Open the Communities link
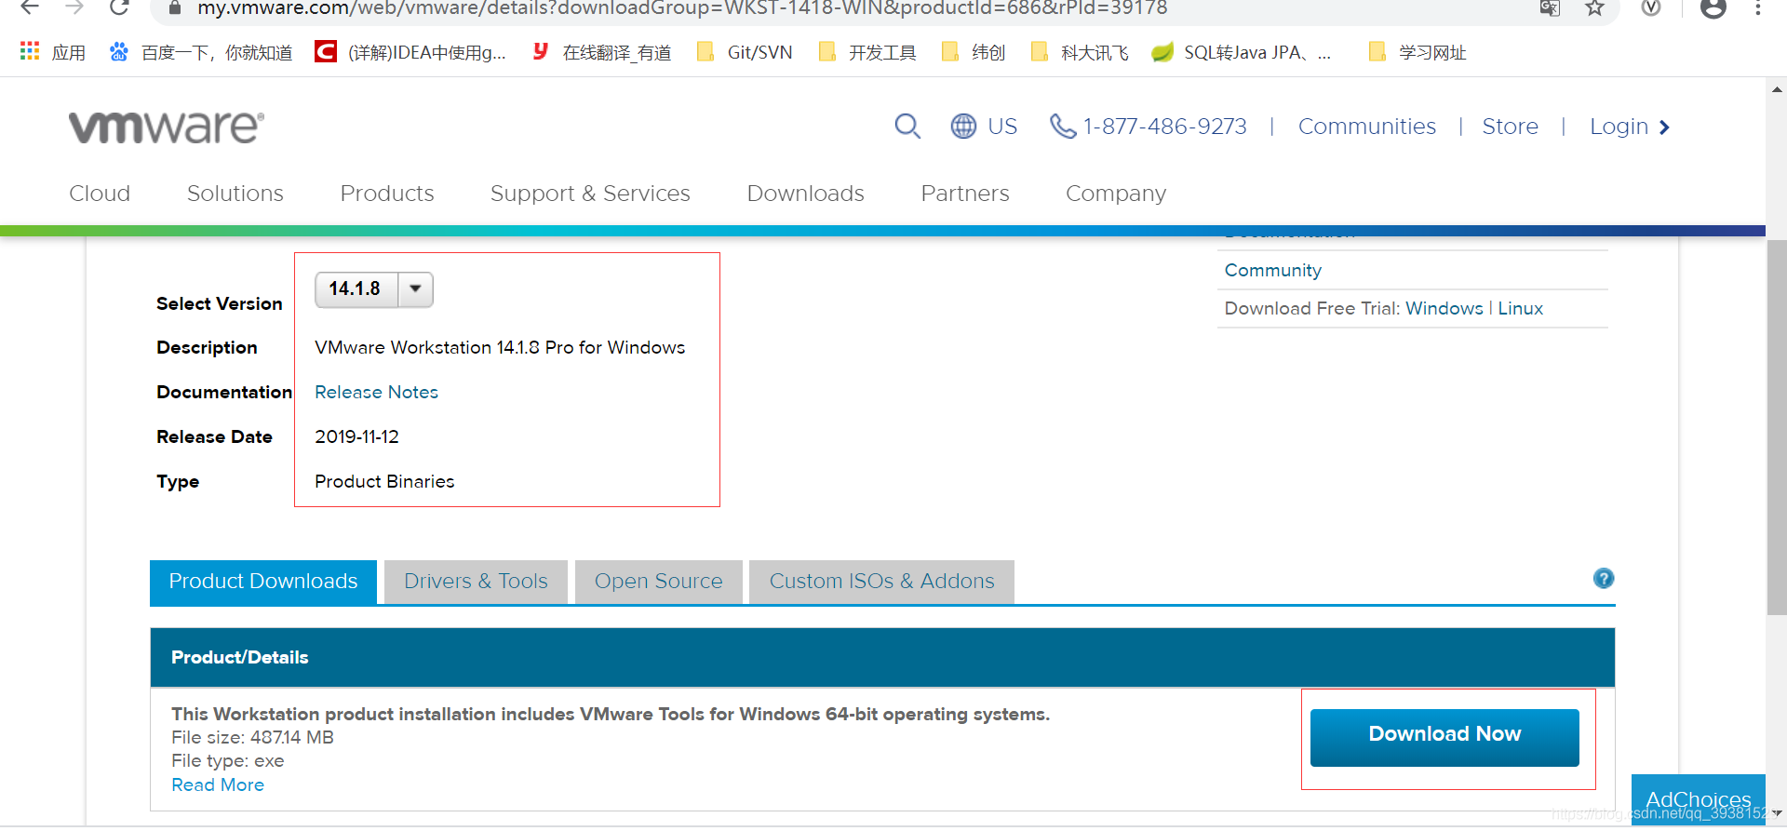This screenshot has height=831, width=1787. [1367, 127]
